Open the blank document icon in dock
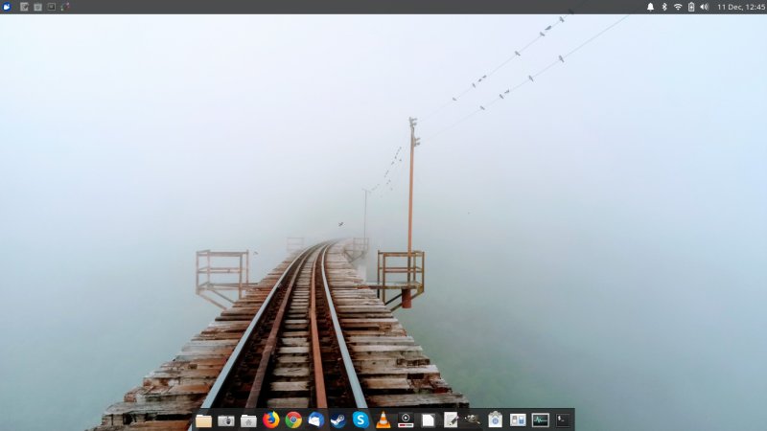 click(428, 420)
